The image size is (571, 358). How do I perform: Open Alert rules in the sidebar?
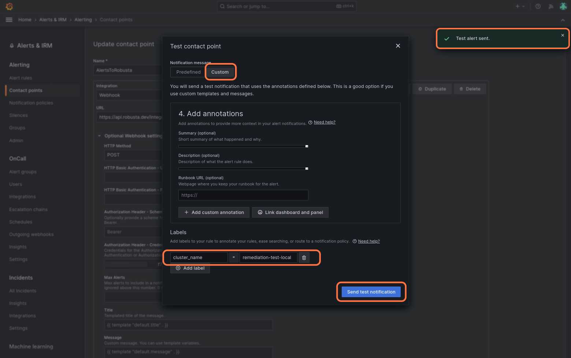coord(21,78)
